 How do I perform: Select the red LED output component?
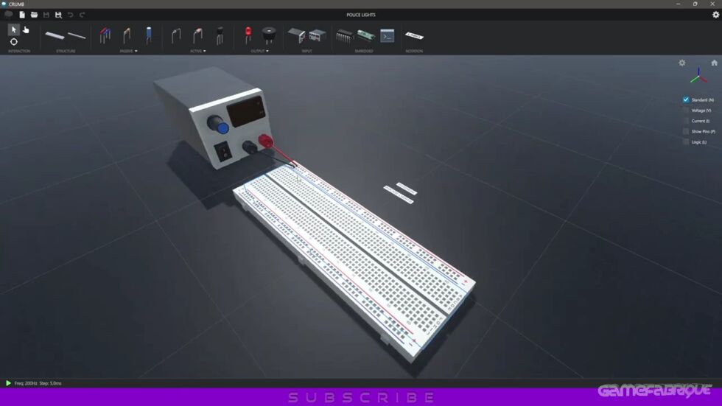pos(248,35)
